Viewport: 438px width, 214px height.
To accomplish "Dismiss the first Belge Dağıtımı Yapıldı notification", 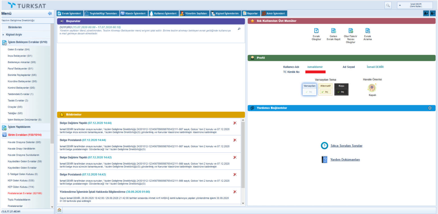I will (x=235, y=123).
